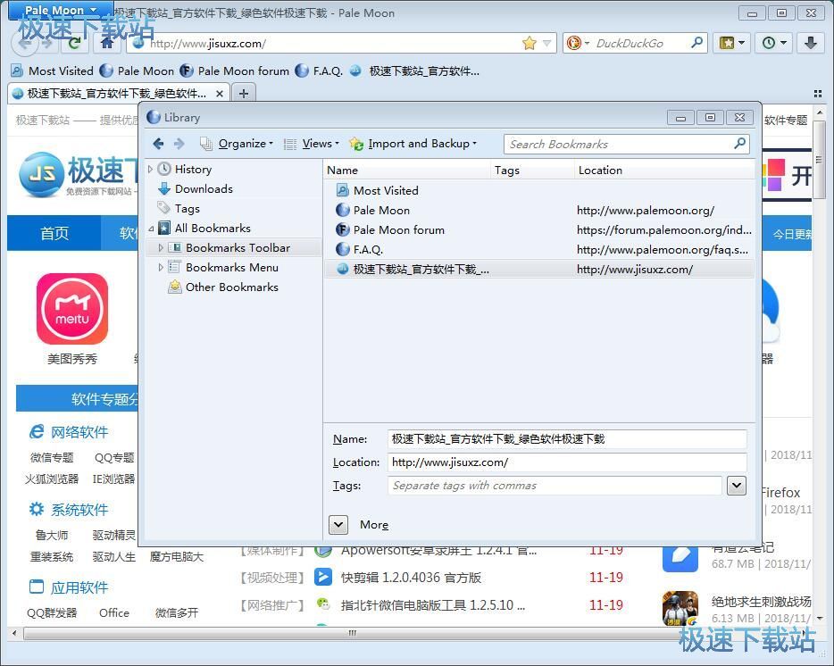This screenshot has width=834, height=666.
Task: Open the Organize menu
Action: 236,144
